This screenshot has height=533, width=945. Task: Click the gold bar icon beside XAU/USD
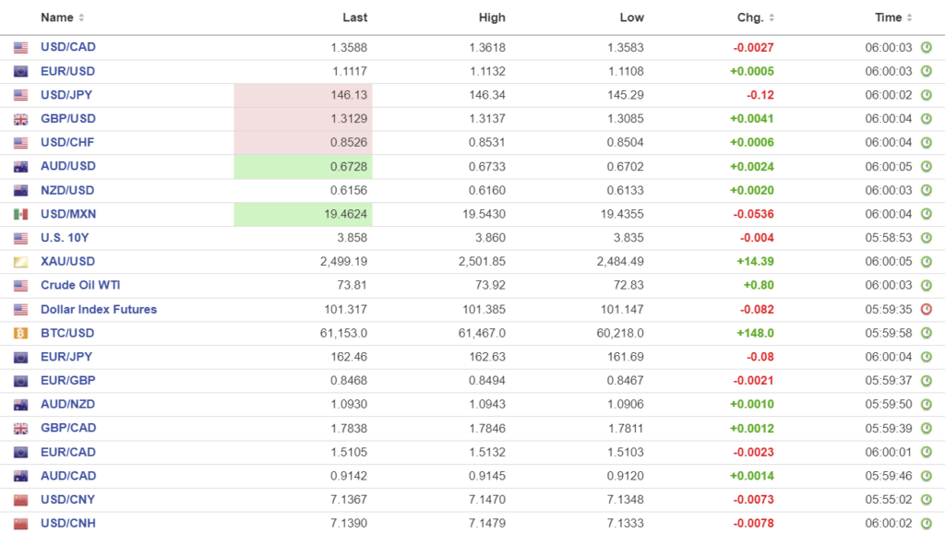click(x=20, y=262)
